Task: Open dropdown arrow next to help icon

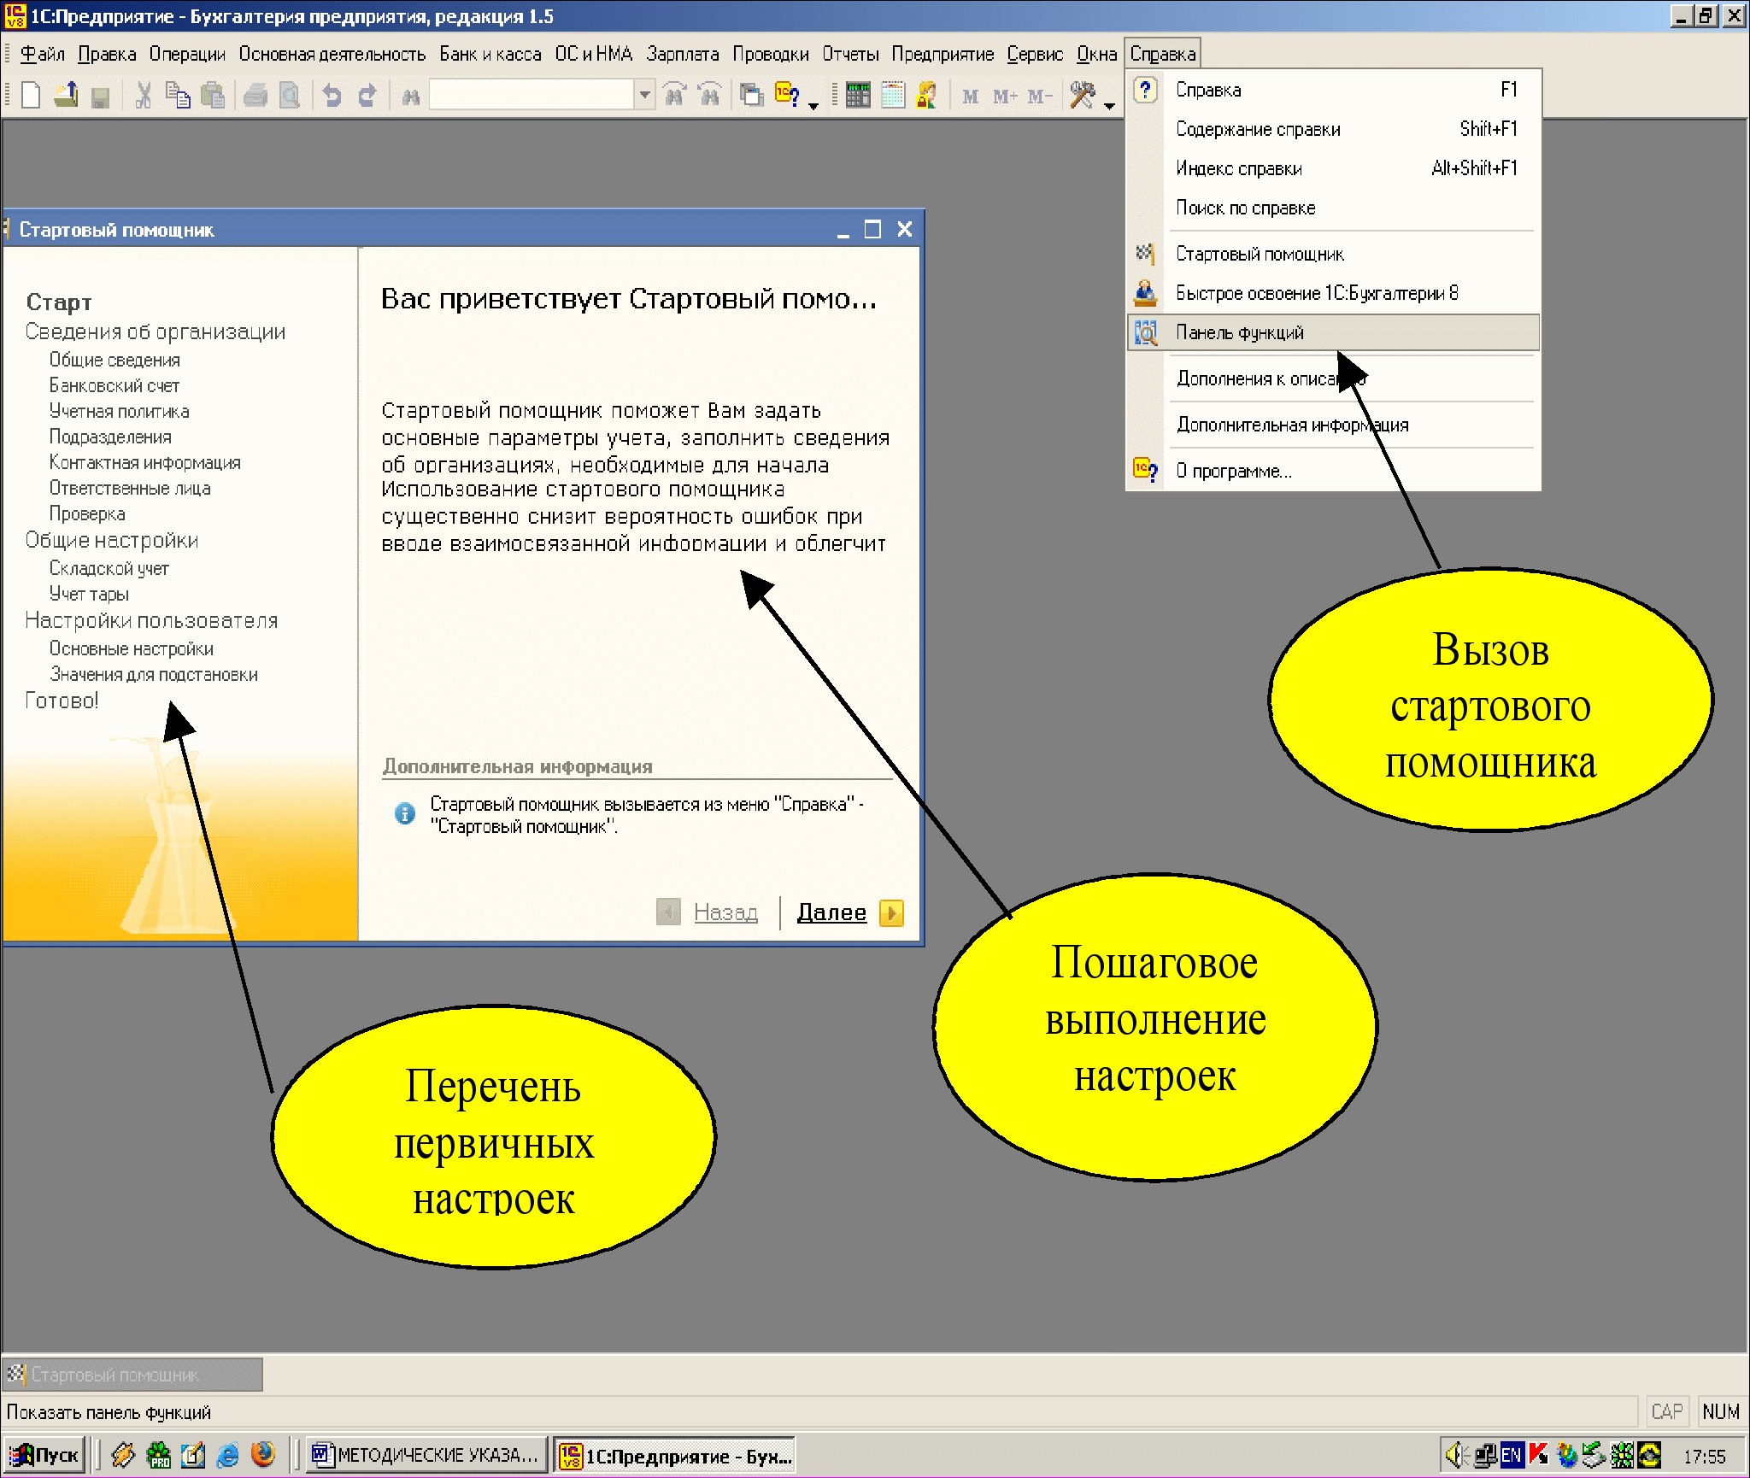Action: pos(813,106)
